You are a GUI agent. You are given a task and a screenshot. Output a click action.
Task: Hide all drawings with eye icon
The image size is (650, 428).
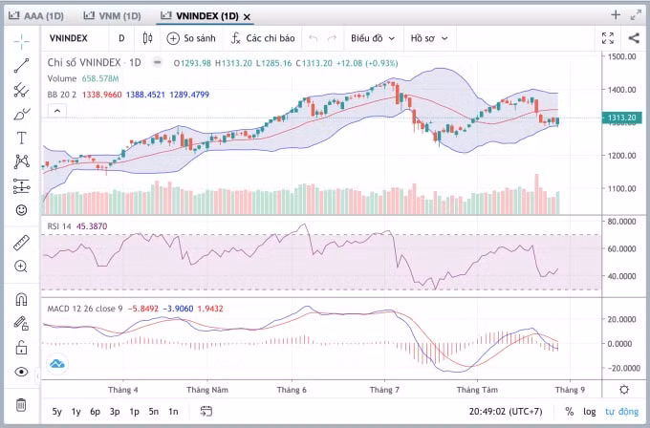coord(21,372)
